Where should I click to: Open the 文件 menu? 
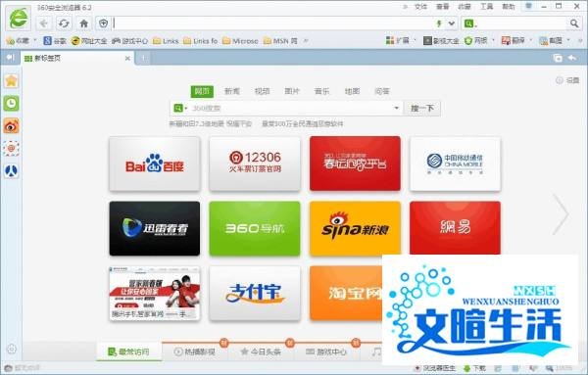[420, 7]
